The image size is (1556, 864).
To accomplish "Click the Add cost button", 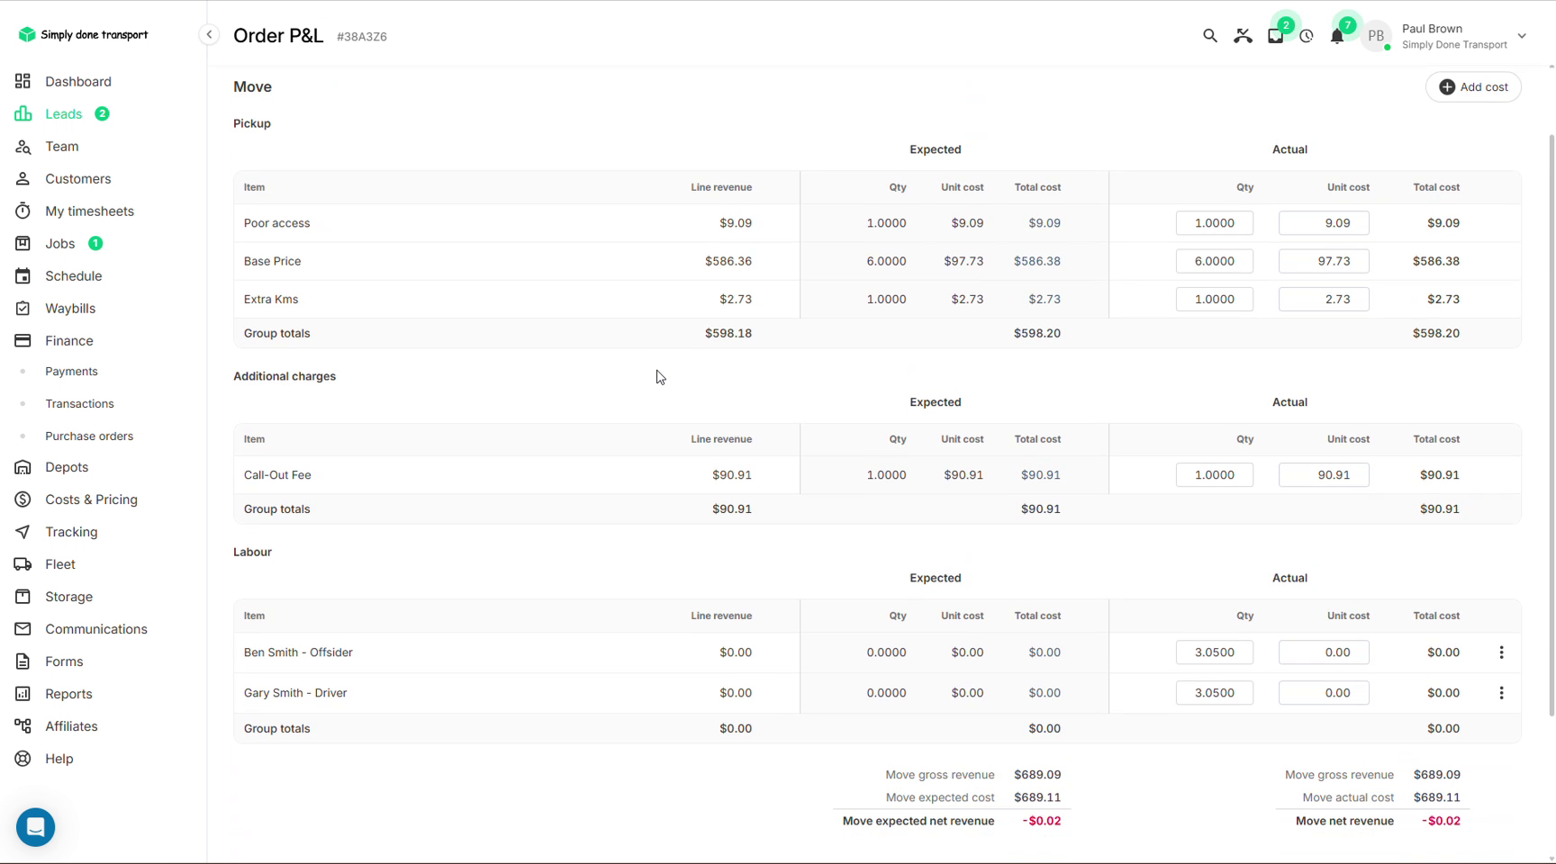I will pyautogui.click(x=1473, y=87).
